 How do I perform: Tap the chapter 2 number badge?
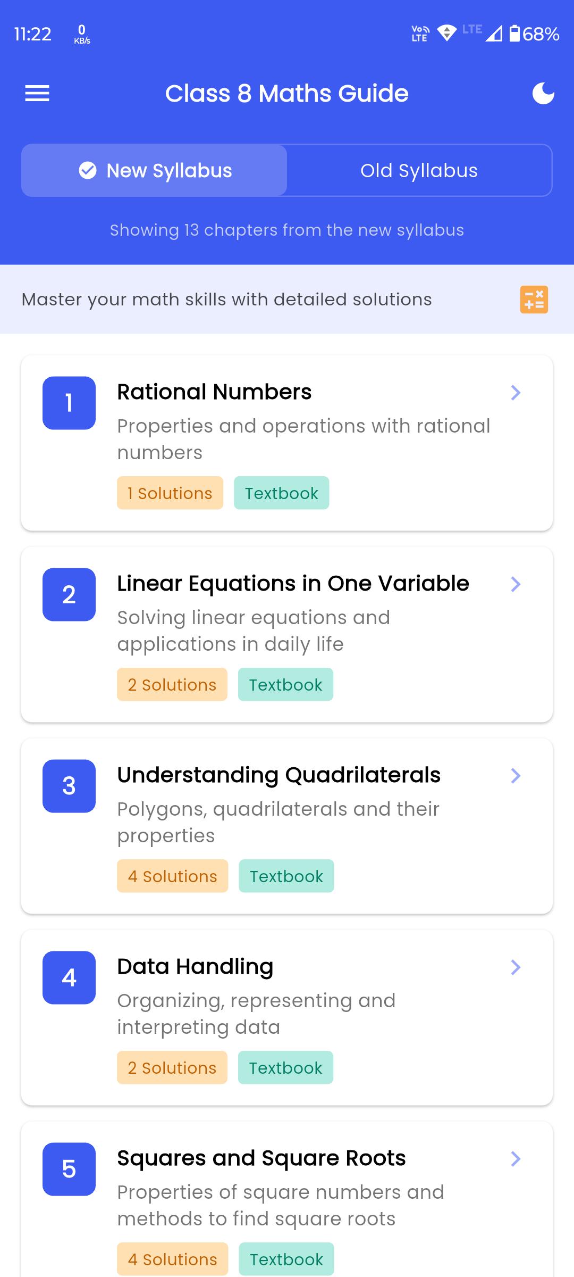tap(69, 594)
